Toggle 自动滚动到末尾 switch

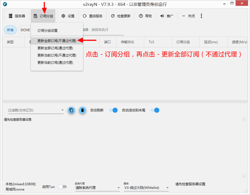click(155, 110)
